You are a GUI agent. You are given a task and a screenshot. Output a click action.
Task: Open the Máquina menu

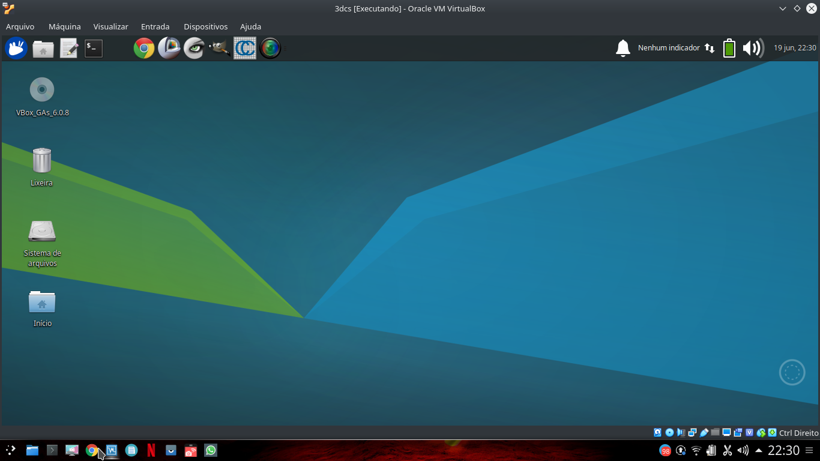point(64,26)
